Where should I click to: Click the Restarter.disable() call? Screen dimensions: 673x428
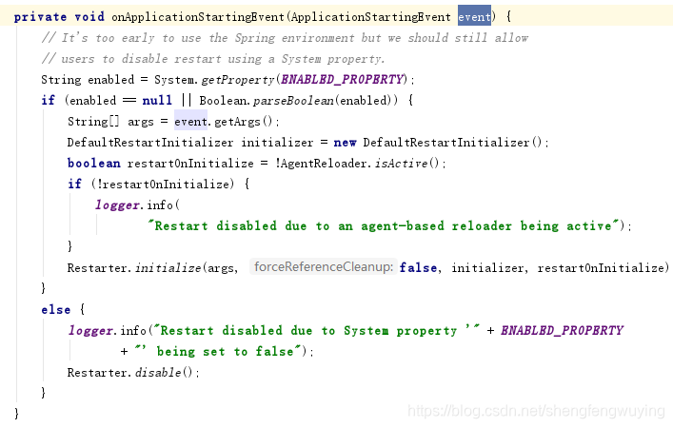(129, 373)
